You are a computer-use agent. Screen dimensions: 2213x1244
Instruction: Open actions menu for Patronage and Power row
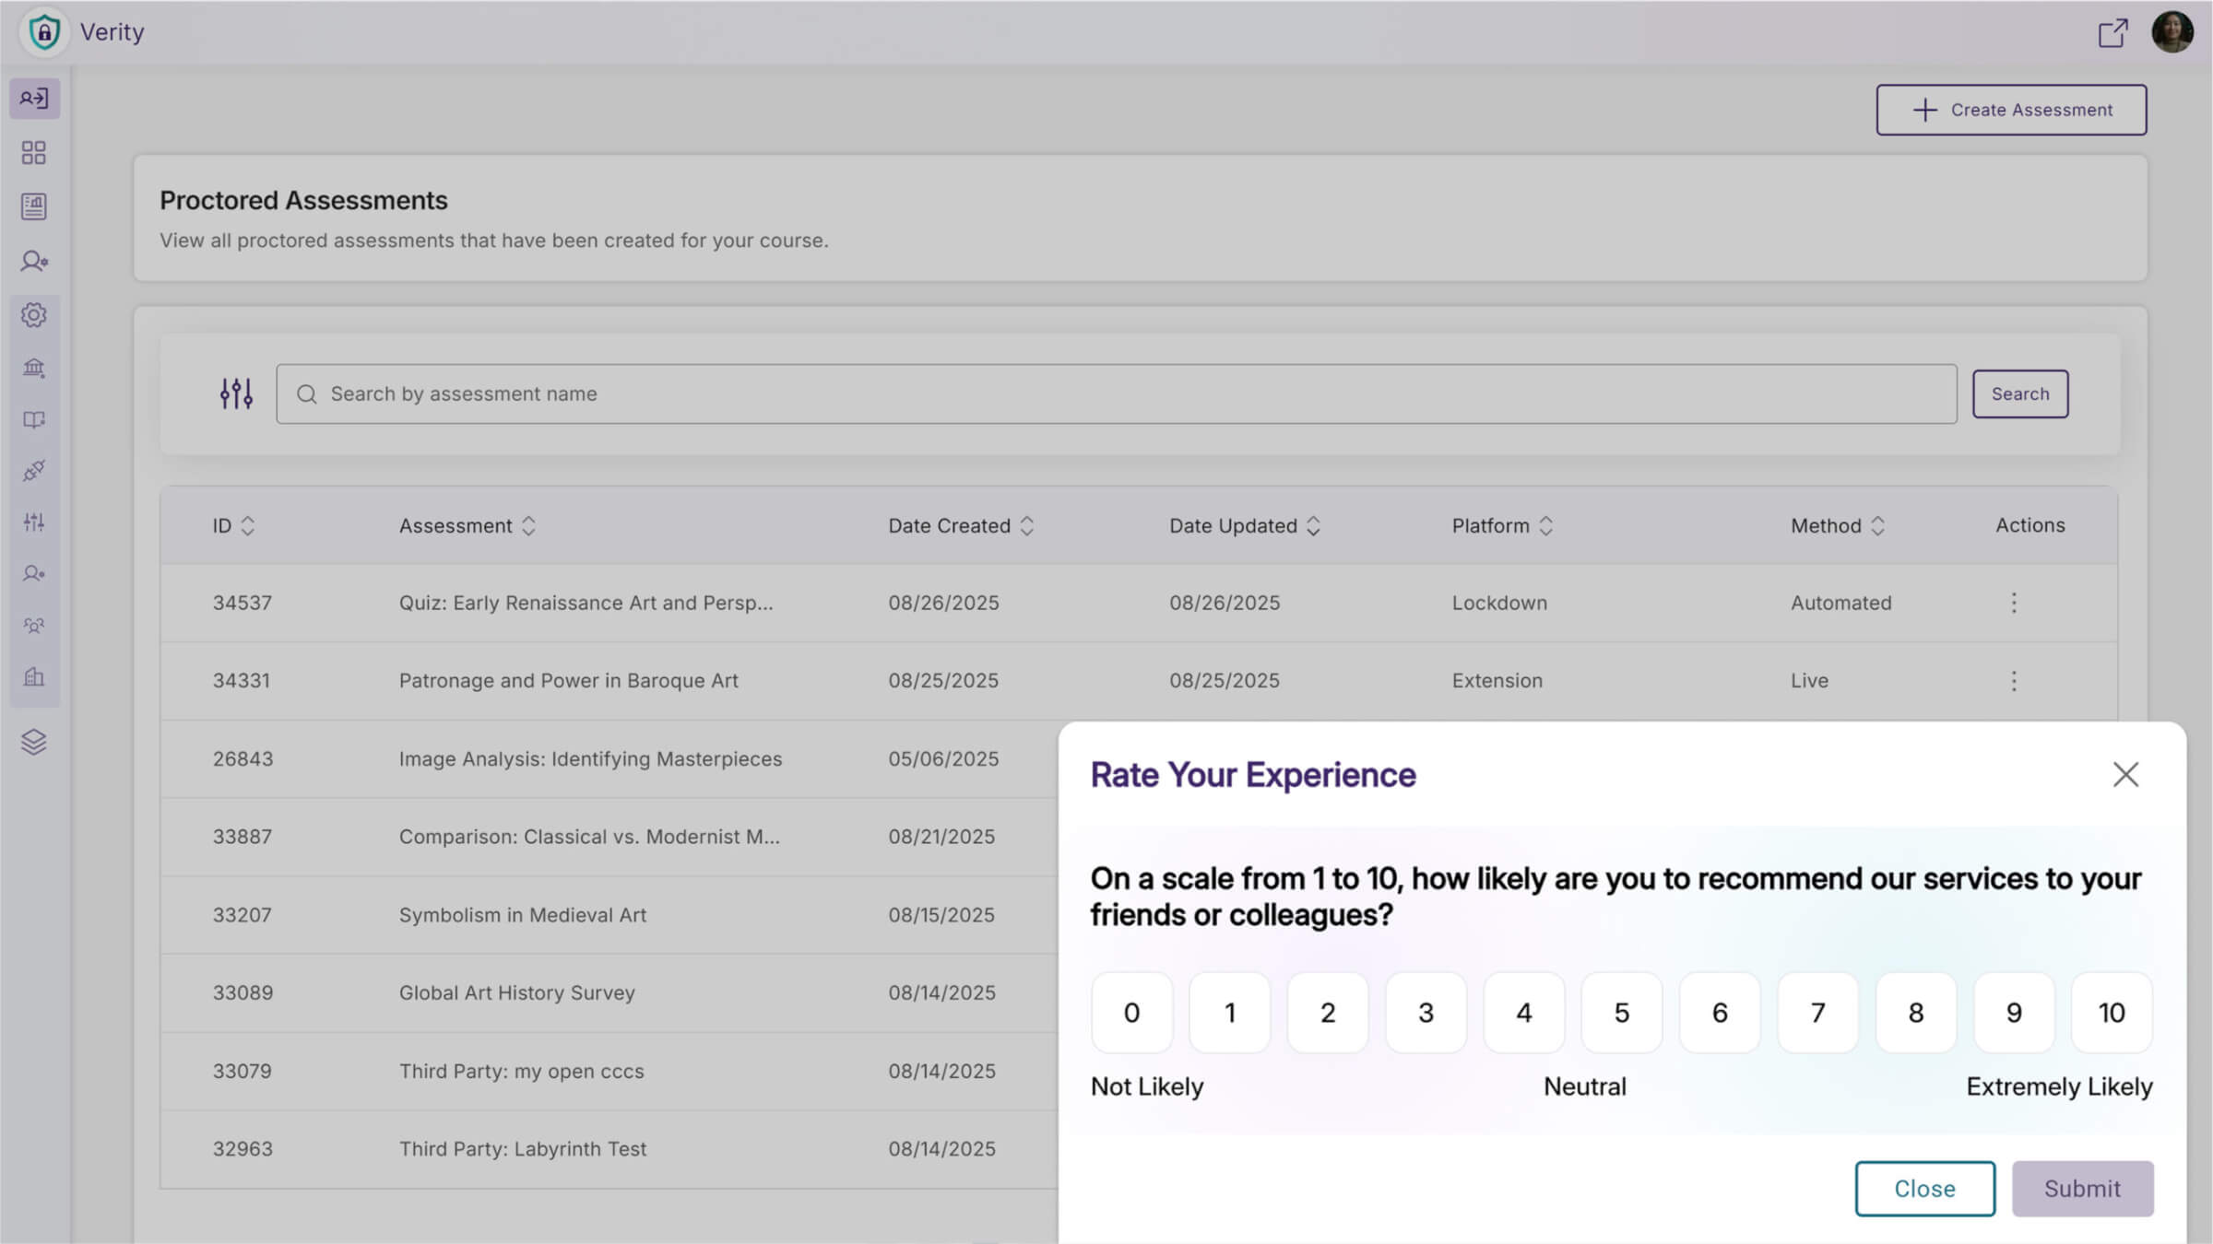[x=2014, y=681]
